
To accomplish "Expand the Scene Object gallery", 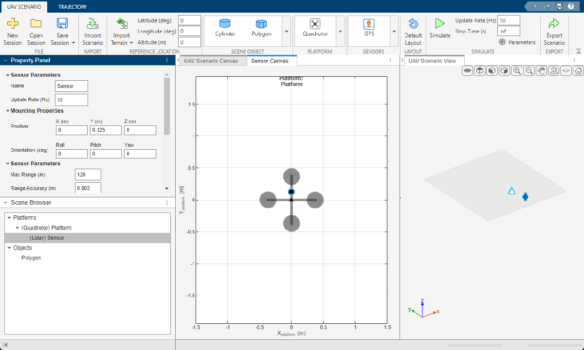I will point(286,31).
